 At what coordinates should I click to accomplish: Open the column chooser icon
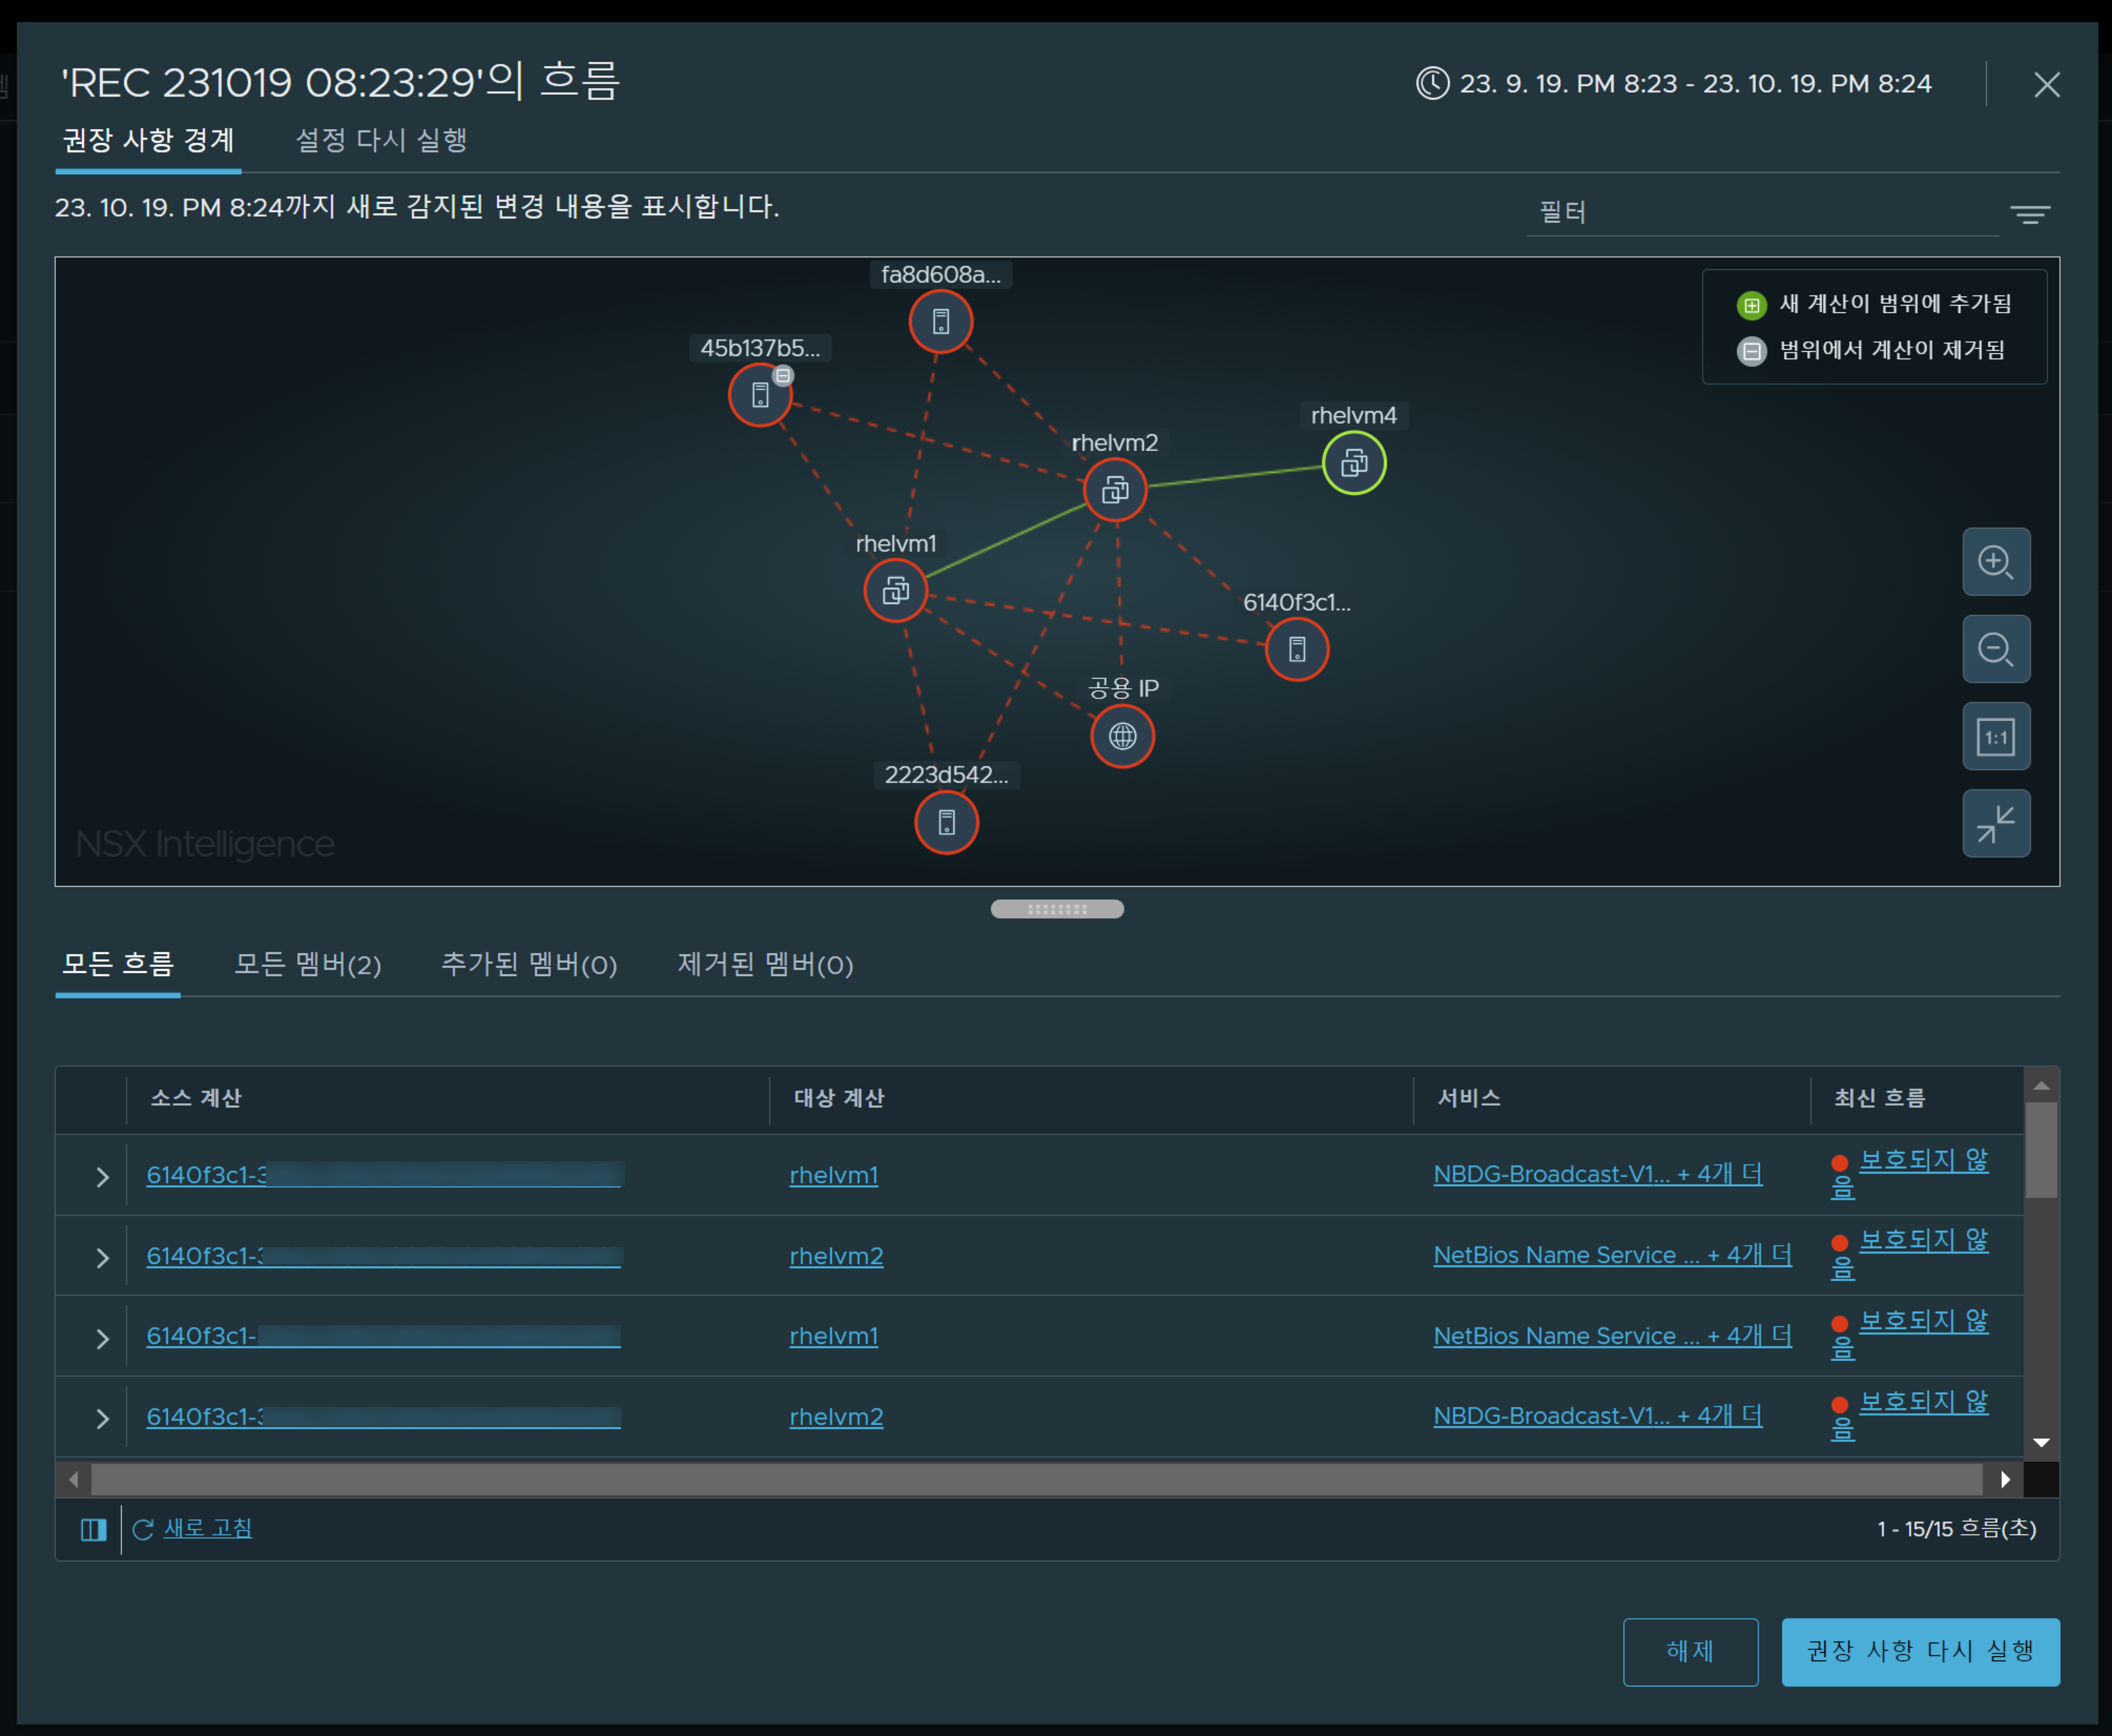click(x=93, y=1530)
